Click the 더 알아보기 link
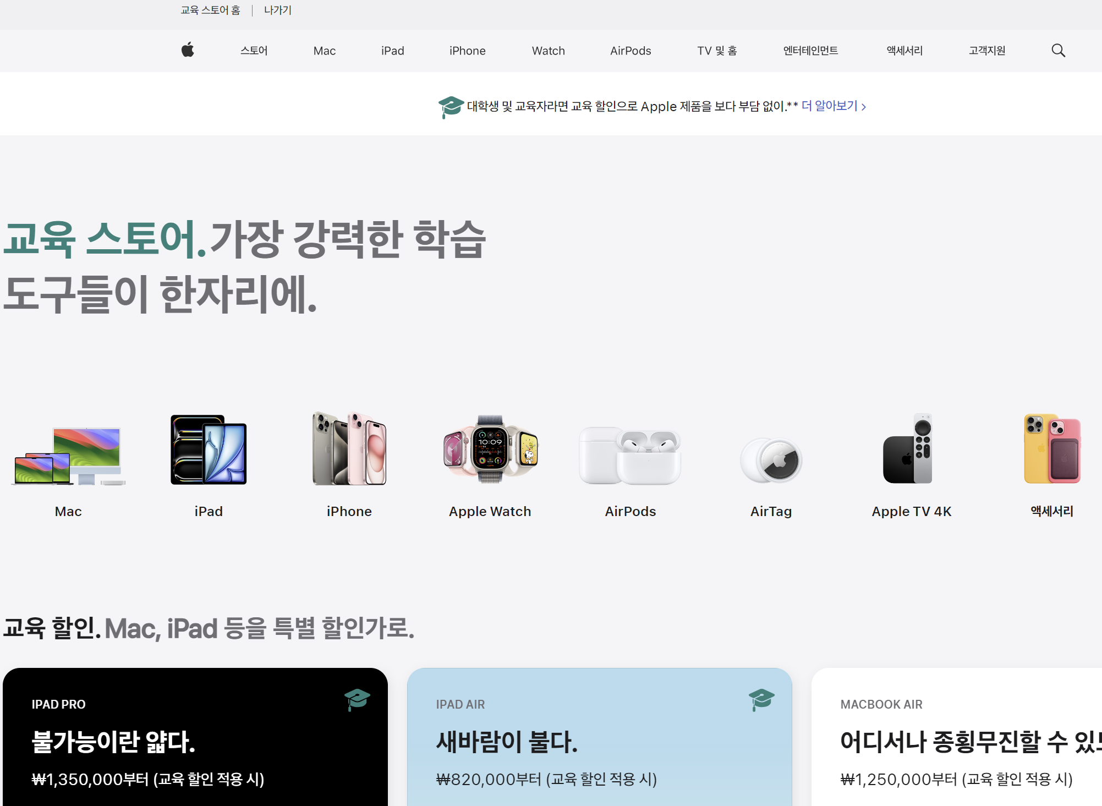 tap(833, 106)
